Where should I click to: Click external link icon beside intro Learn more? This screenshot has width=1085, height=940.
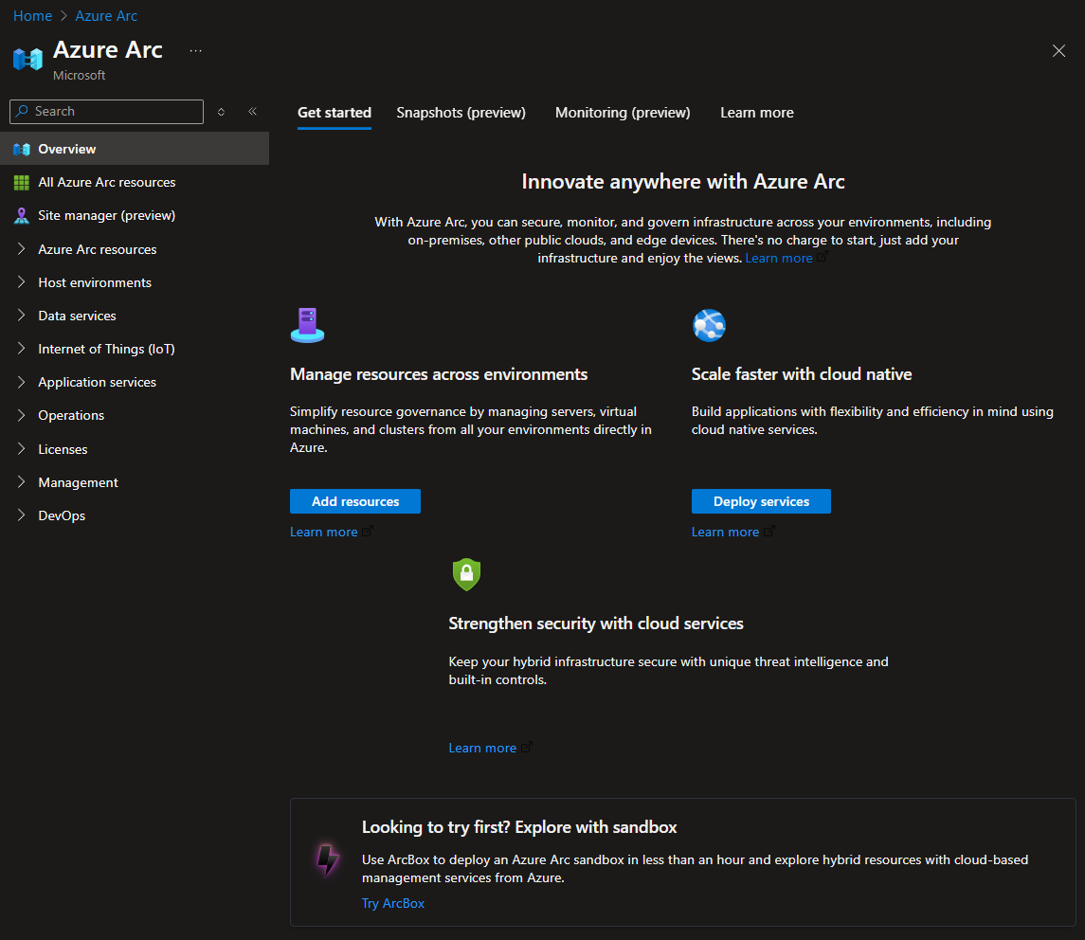pyautogui.click(x=823, y=257)
